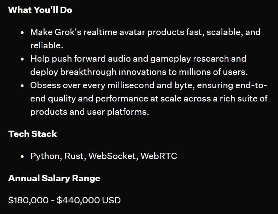This screenshot has height=214, width=278.
Task: Click on "WebSocket" in the tech list
Action: (113, 156)
